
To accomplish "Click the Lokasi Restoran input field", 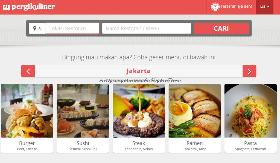I will click(72, 28).
